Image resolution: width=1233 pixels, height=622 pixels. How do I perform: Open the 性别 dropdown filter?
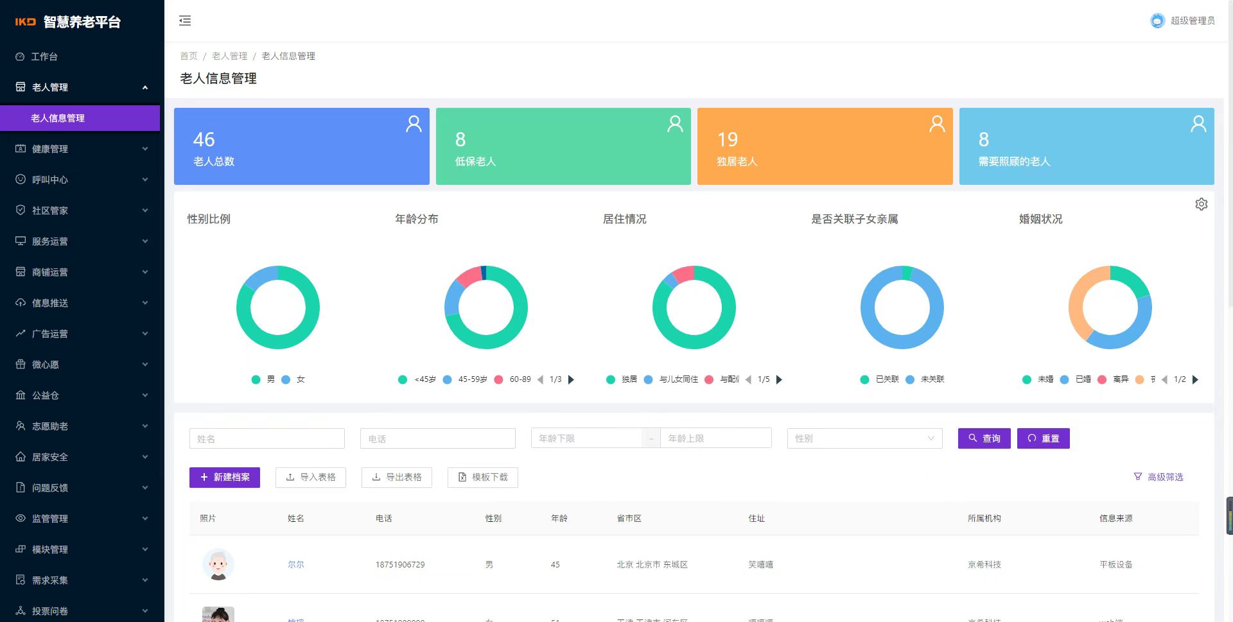[x=864, y=438]
